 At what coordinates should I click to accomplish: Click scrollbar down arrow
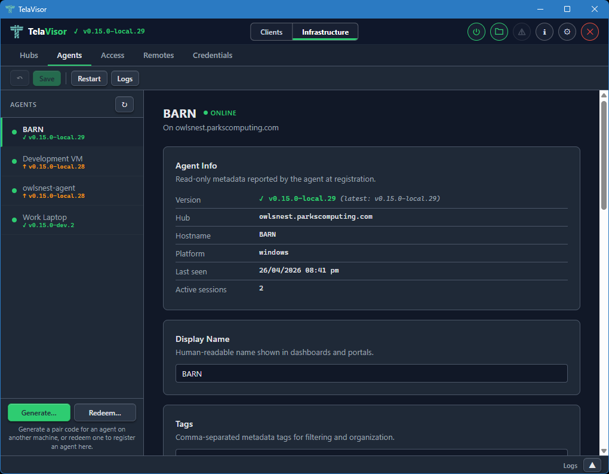pyautogui.click(x=604, y=451)
